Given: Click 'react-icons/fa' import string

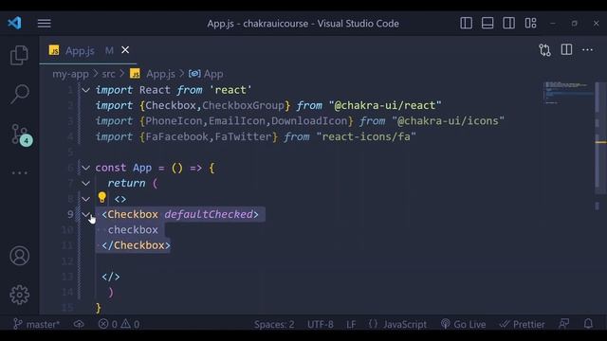Looking at the screenshot, I should [366, 136].
